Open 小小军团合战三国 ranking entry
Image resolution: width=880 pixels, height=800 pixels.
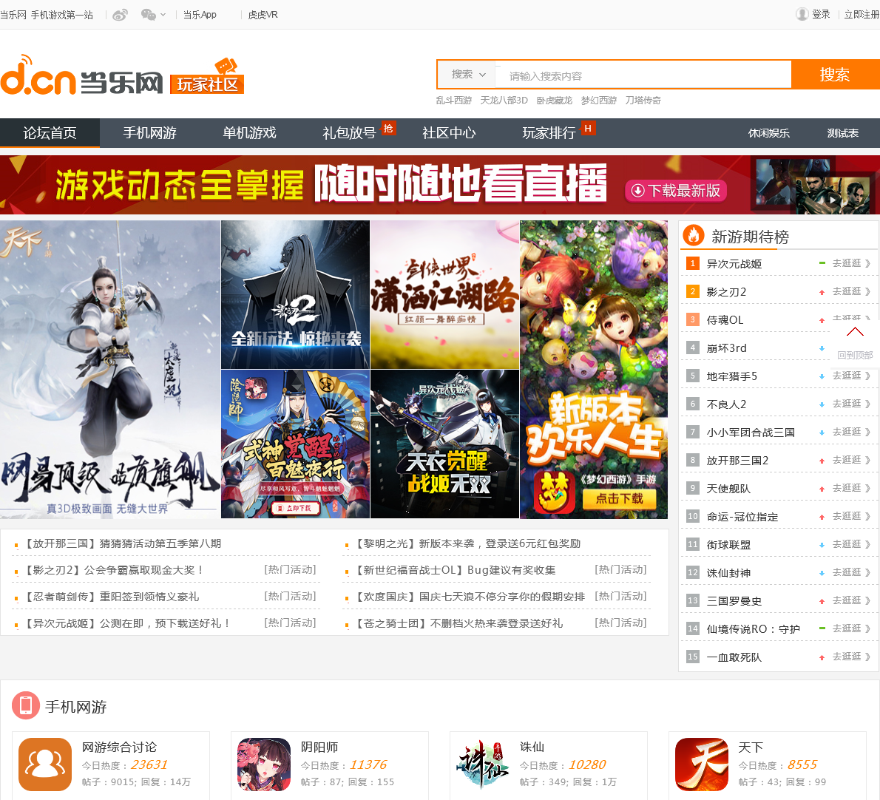[x=751, y=432]
